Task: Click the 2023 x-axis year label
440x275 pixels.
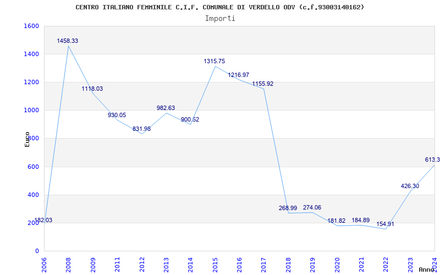Action: 410,265
